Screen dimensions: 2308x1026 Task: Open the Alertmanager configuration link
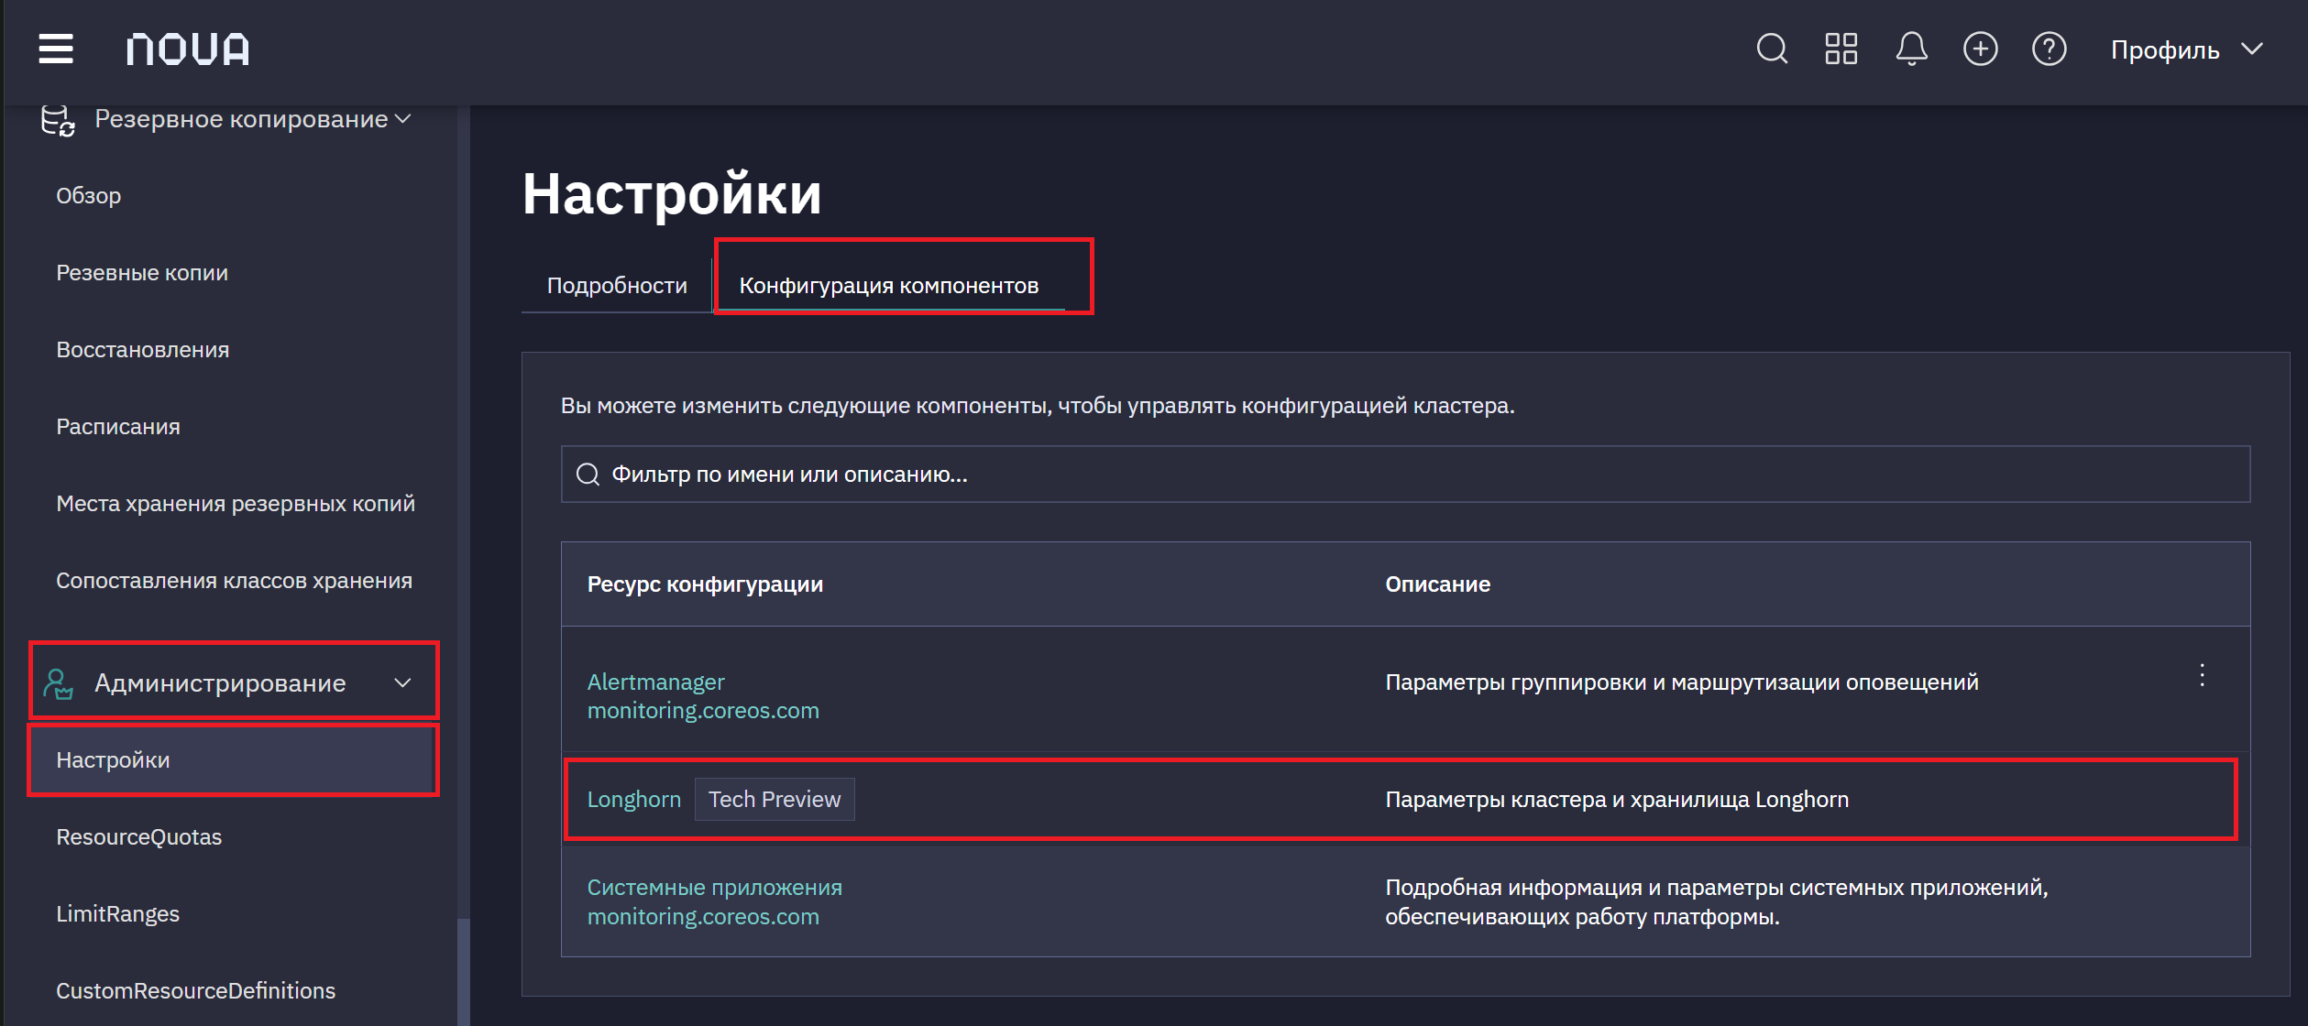[655, 682]
